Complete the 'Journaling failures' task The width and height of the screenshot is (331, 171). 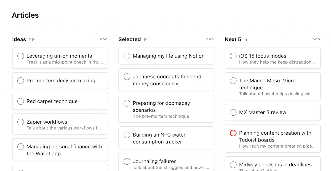(127, 161)
